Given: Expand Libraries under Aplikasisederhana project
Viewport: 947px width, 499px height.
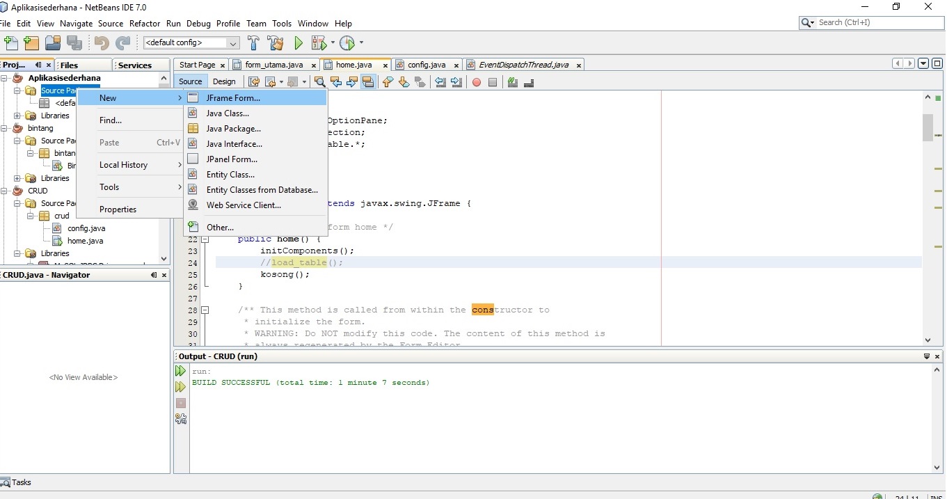Looking at the screenshot, I should pos(17,116).
